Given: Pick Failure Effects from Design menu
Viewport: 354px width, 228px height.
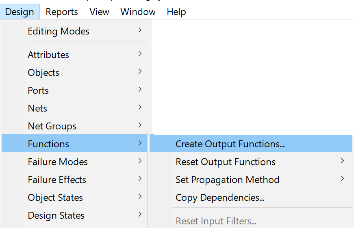Looking at the screenshot, I should [57, 180].
